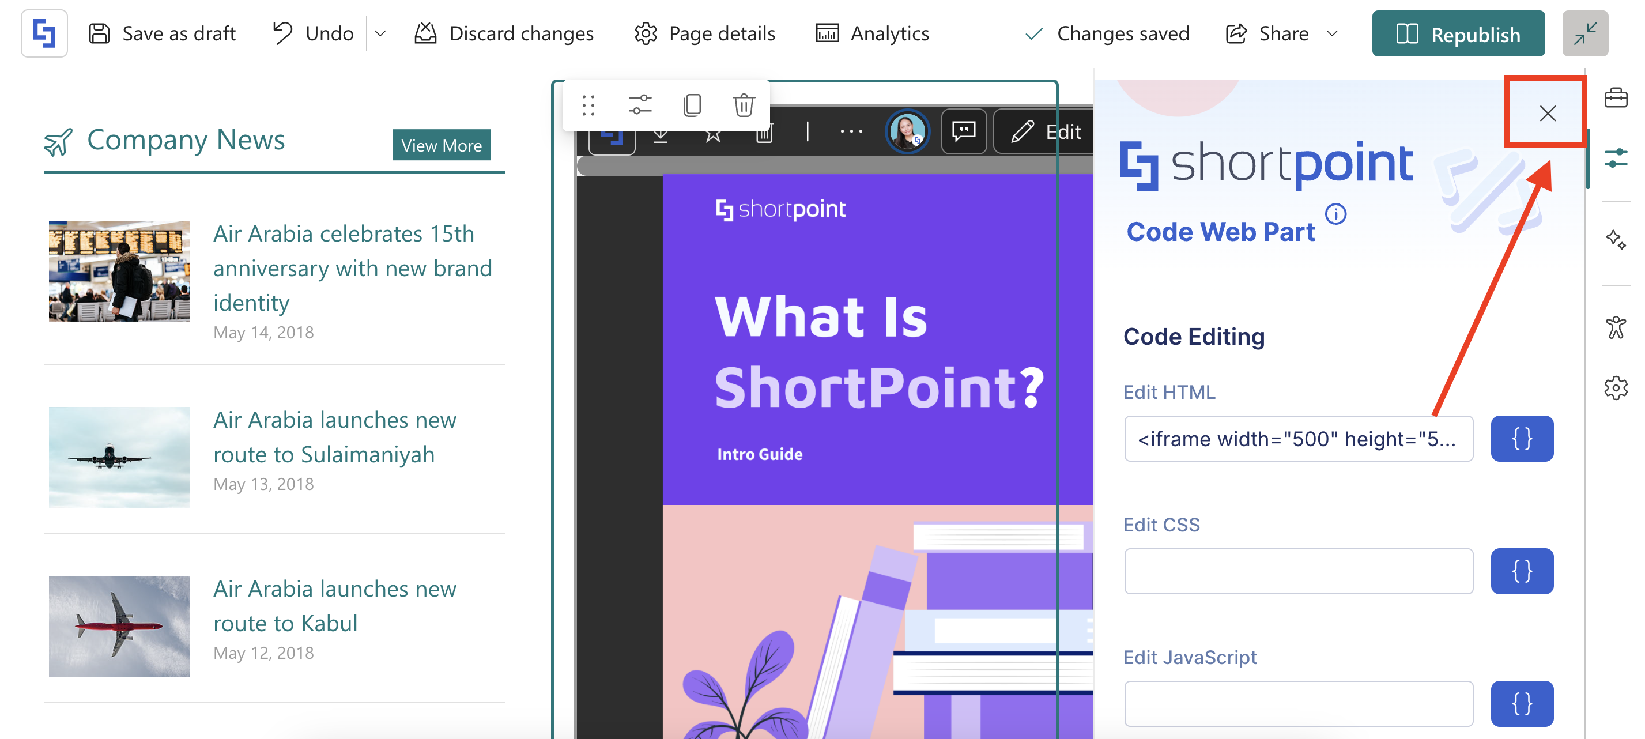Open the toolbox icon in right sidebar
The height and width of the screenshot is (739, 1645).
pyautogui.click(x=1615, y=98)
